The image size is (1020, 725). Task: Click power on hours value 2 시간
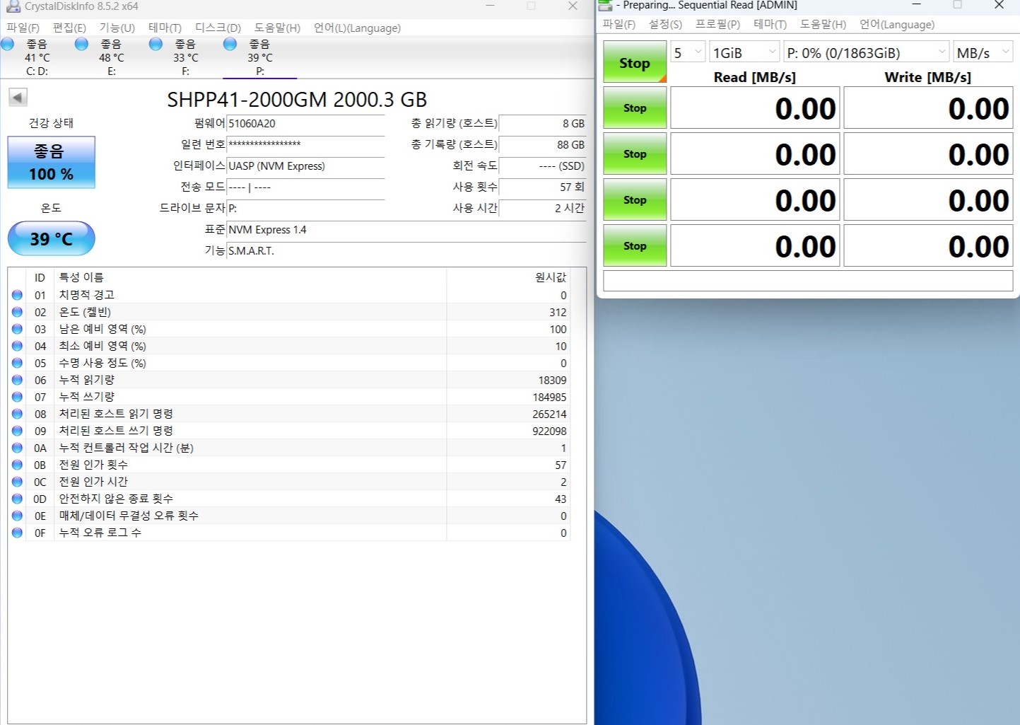(x=542, y=208)
